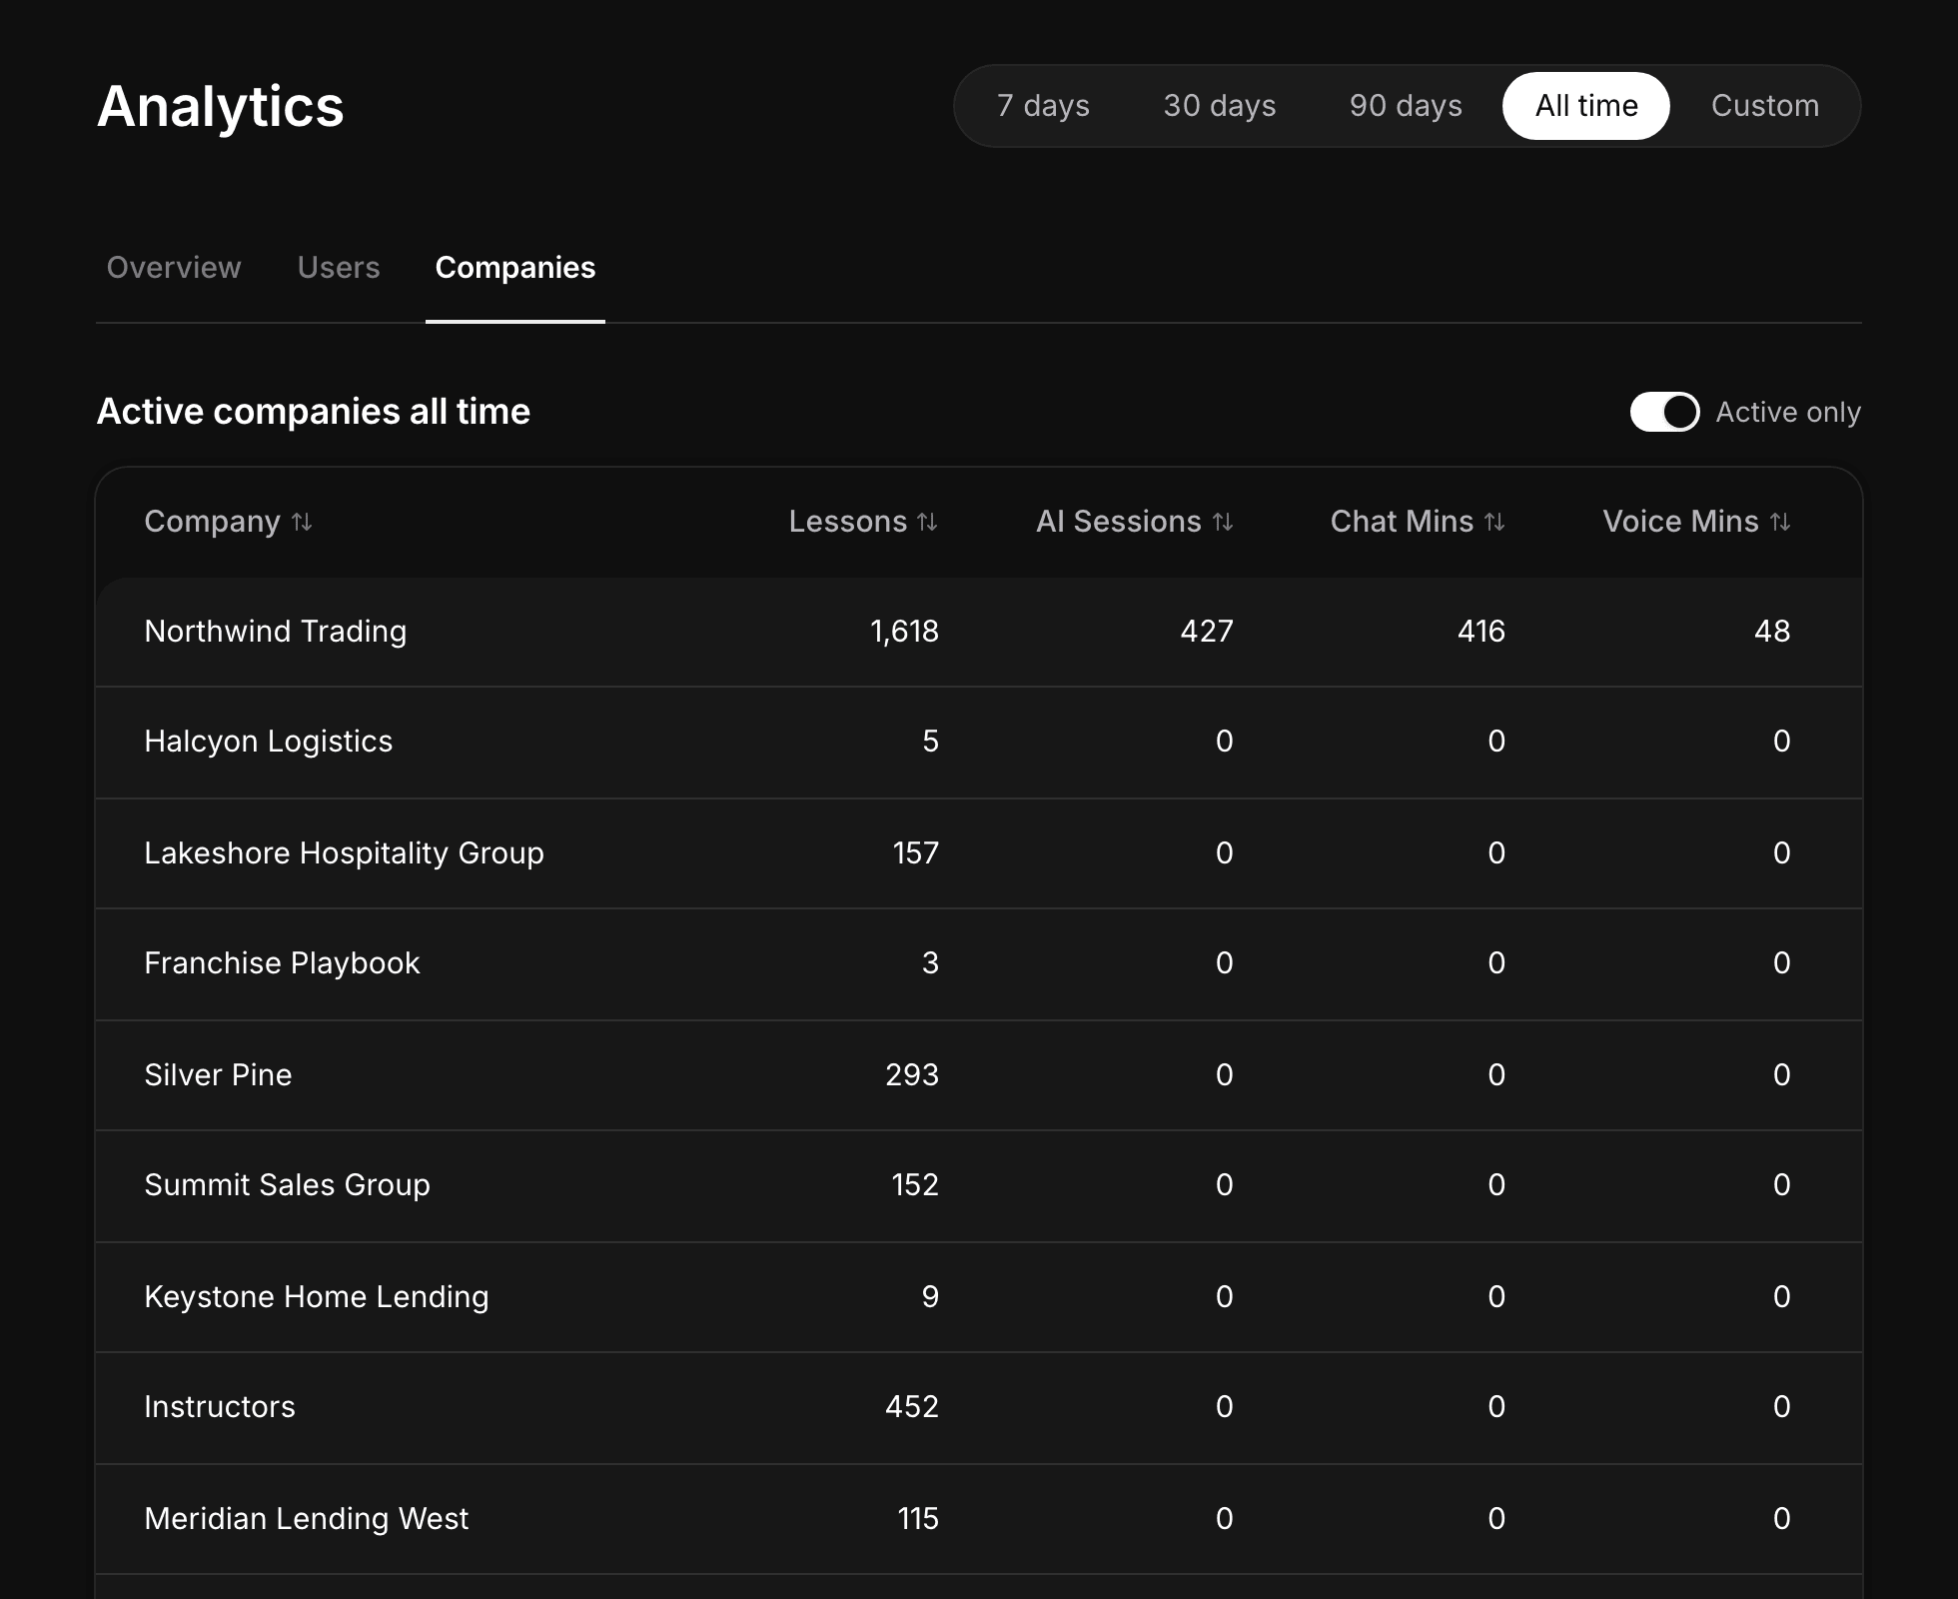
Task: Choose the Custom date range
Action: 1765,106
